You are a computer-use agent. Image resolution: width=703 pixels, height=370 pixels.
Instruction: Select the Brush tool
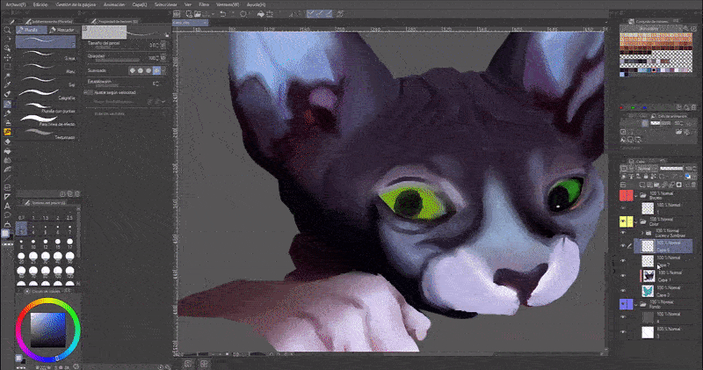pyautogui.click(x=8, y=113)
